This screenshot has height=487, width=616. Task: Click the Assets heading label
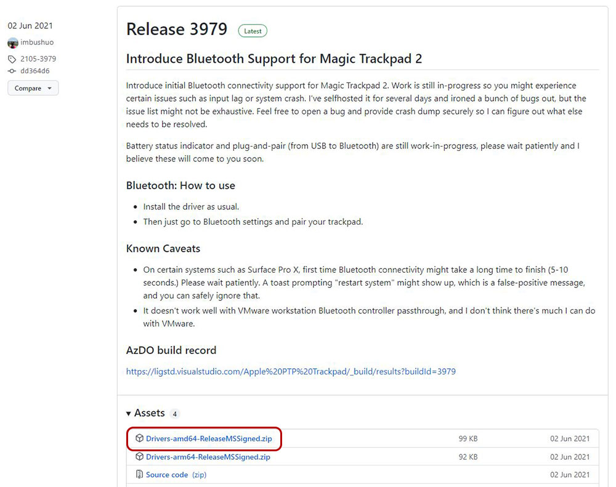[x=150, y=413]
